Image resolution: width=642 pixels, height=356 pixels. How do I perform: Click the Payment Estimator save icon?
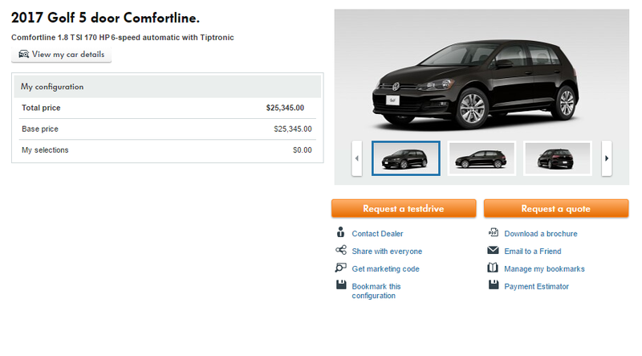pos(494,284)
